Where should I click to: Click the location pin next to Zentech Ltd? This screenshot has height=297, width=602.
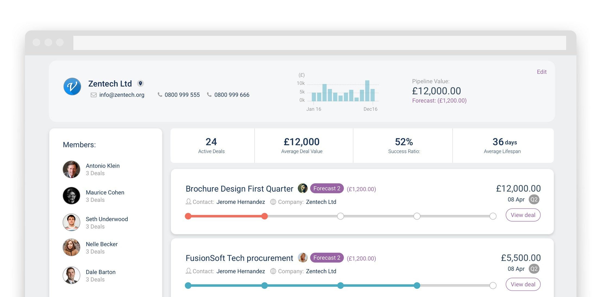140,83
